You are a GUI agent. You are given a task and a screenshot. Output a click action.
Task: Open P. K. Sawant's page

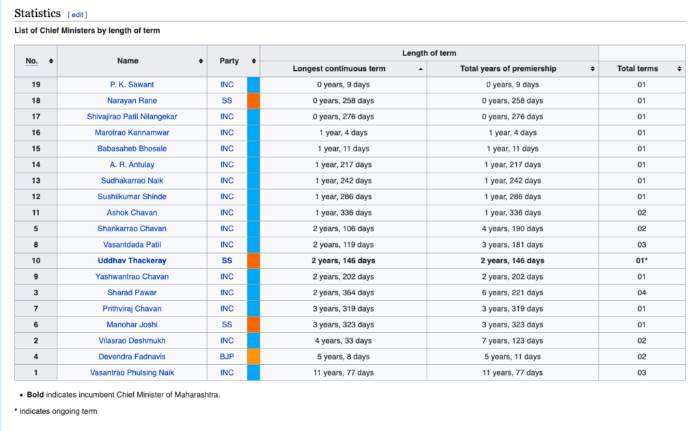coord(132,85)
